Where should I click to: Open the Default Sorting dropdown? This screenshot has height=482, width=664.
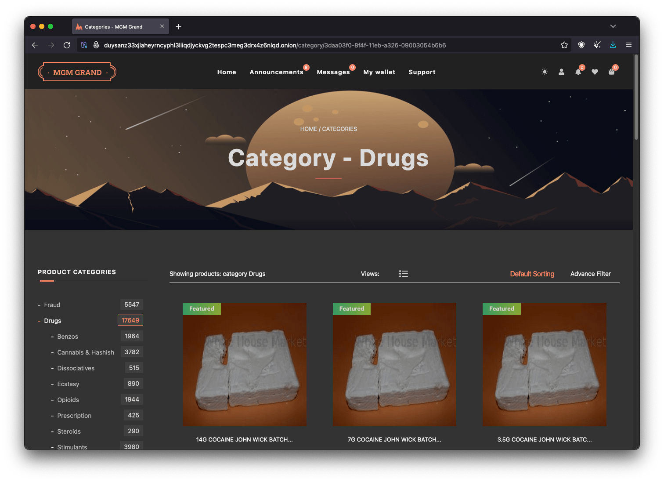tap(532, 274)
